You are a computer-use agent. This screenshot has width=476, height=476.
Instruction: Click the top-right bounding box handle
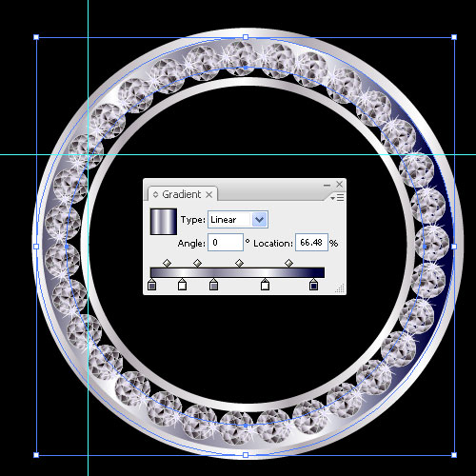[x=454, y=37]
